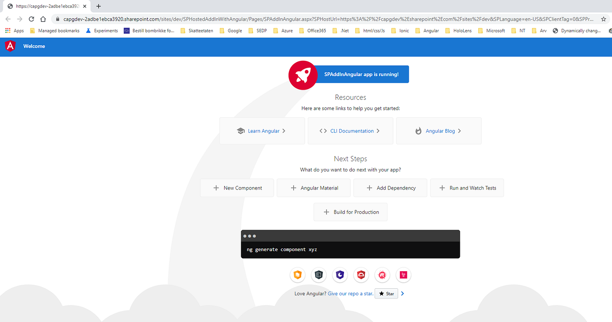Viewport: 612px width, 322px height.
Task: Open a new browser tab
Action: coord(98,6)
